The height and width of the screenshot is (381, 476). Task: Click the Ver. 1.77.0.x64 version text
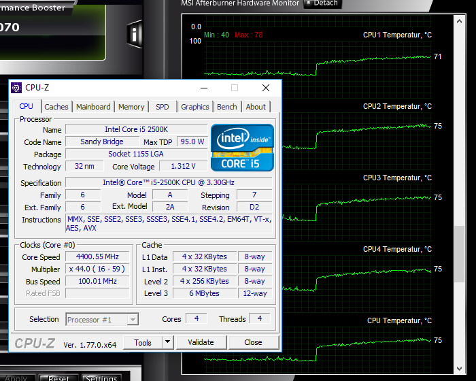click(x=90, y=345)
